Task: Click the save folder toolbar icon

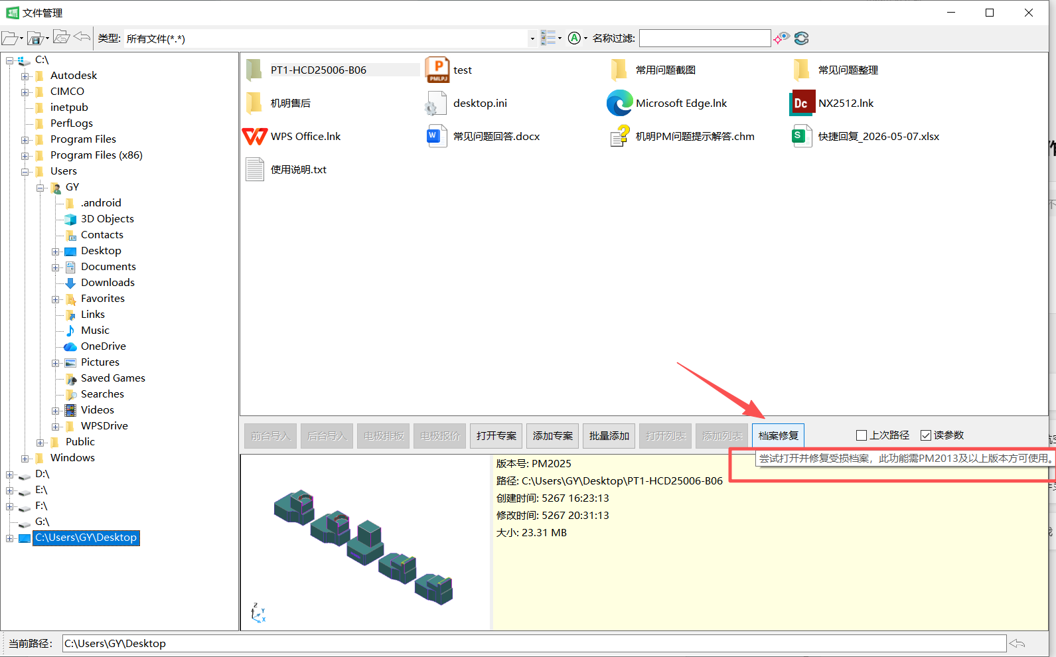Action: point(35,38)
